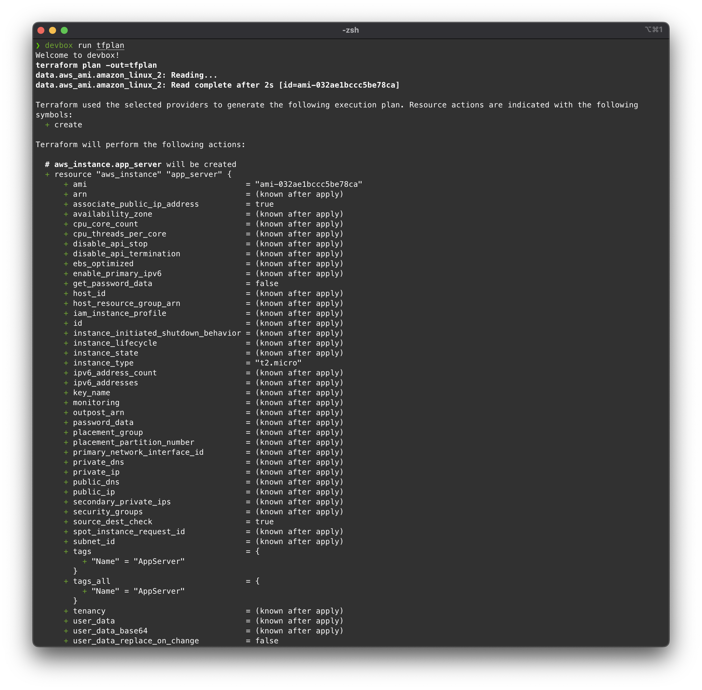This screenshot has width=702, height=690.
Task: Click the 'Reading...' data source line
Action: click(126, 75)
